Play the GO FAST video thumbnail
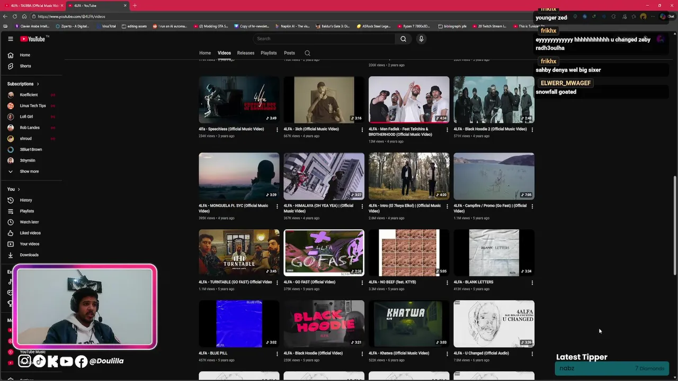 pyautogui.click(x=324, y=252)
